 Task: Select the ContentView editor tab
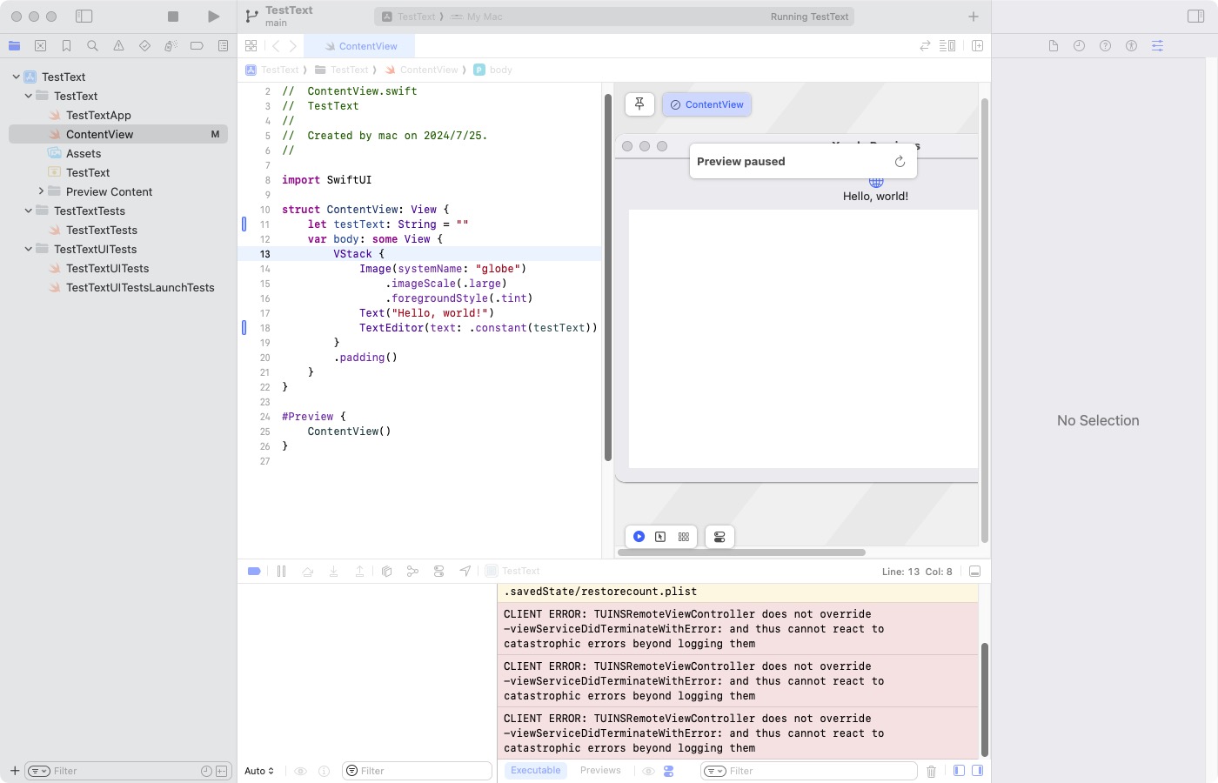361,46
